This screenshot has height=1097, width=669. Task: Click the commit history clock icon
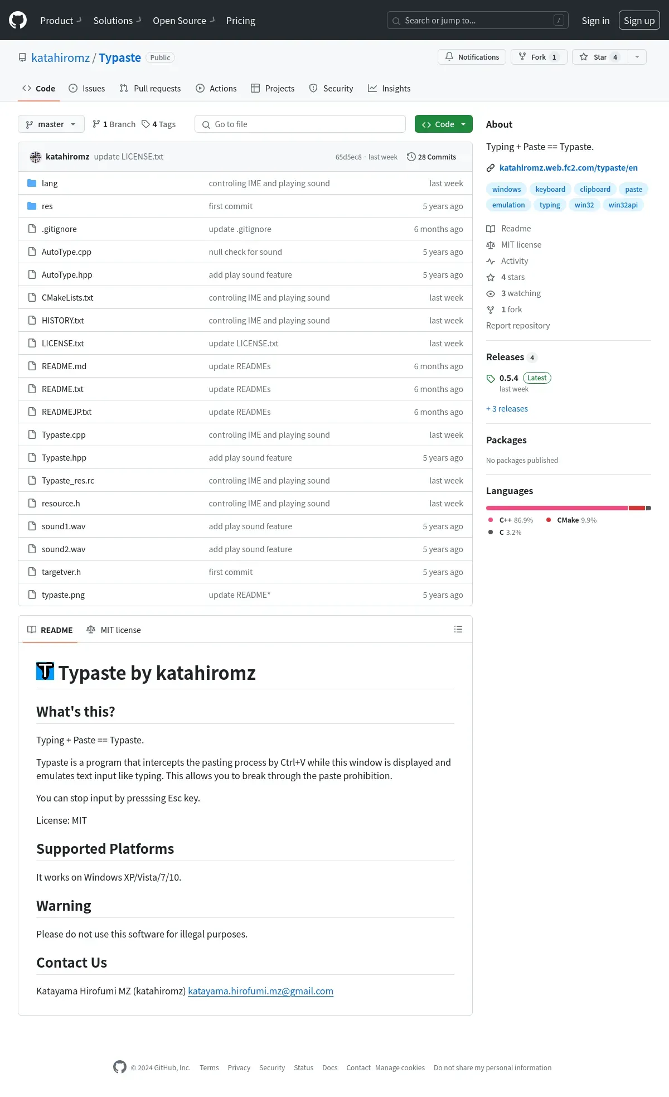(x=411, y=157)
